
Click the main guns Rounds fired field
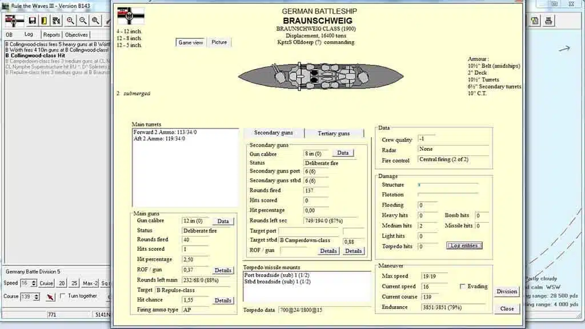click(195, 240)
